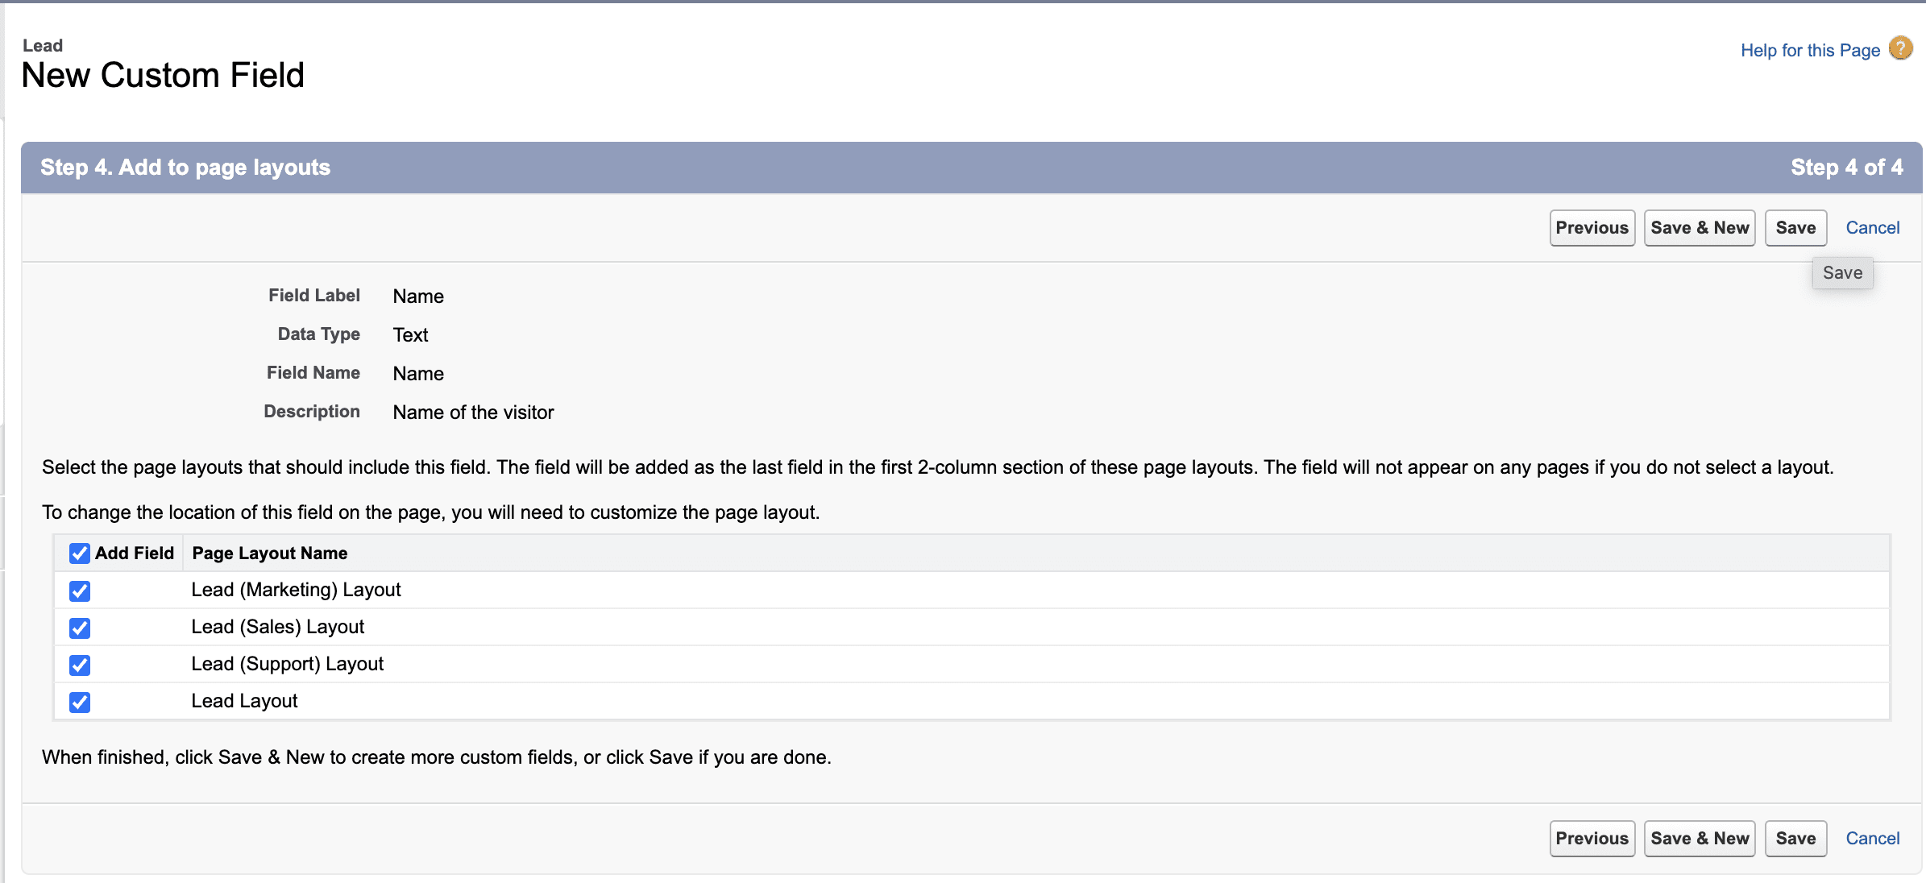Screen dimensions: 1926x883
Task: Click the top Save button
Action: [1795, 228]
